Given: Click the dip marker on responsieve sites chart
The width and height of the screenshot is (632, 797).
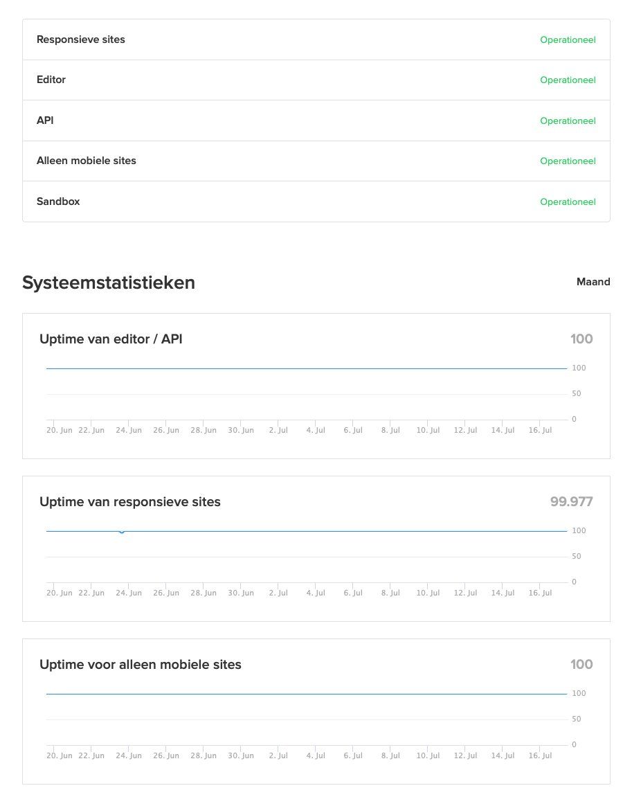Looking at the screenshot, I should pyautogui.click(x=121, y=532).
